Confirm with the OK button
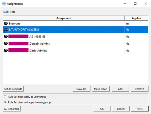151x114 pixels. (102, 109)
